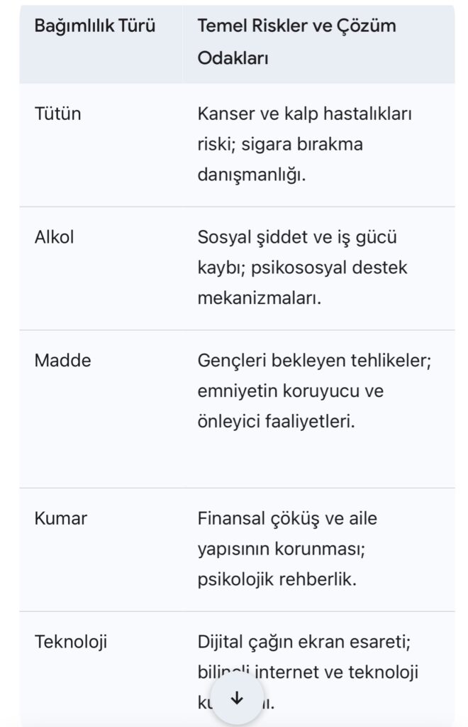Image resolution: width=468 pixels, height=727 pixels.
Task: Select the "Kumar" row label
Action: tap(60, 518)
